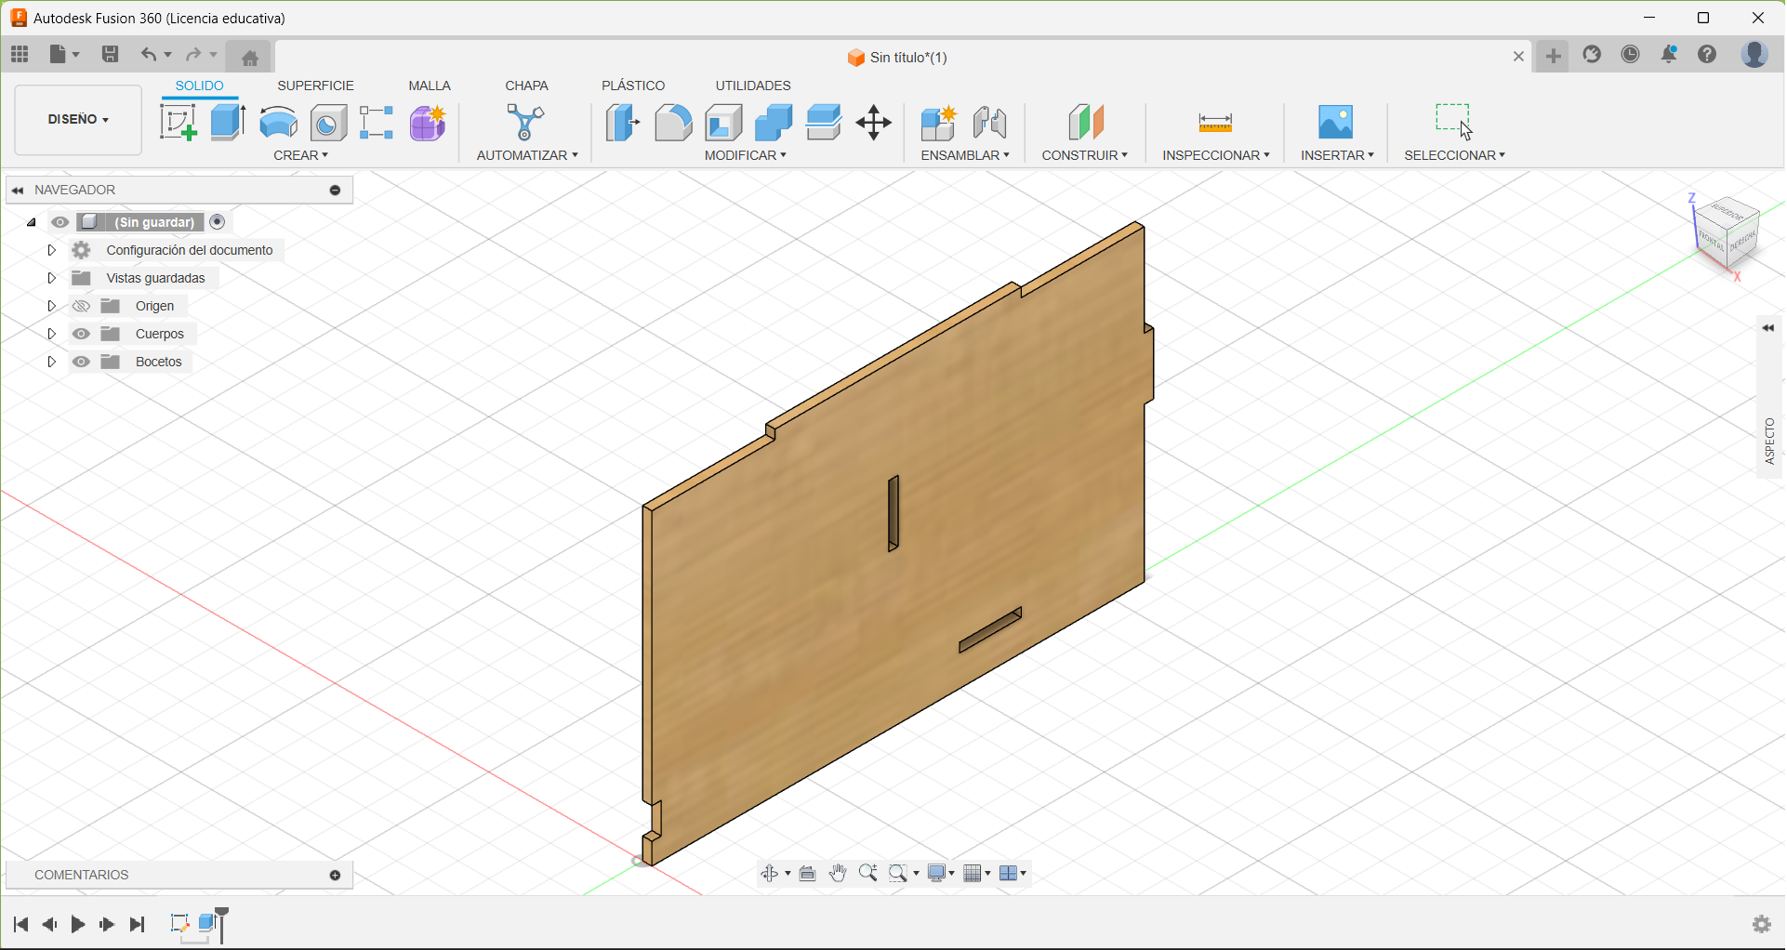The height and width of the screenshot is (950, 1787).
Task: Click the Create Sketch tool icon
Action: click(178, 123)
